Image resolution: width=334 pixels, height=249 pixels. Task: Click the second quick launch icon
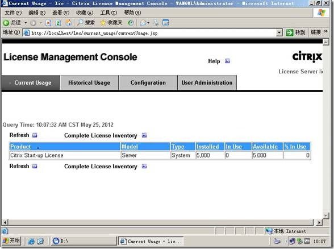click(40, 241)
